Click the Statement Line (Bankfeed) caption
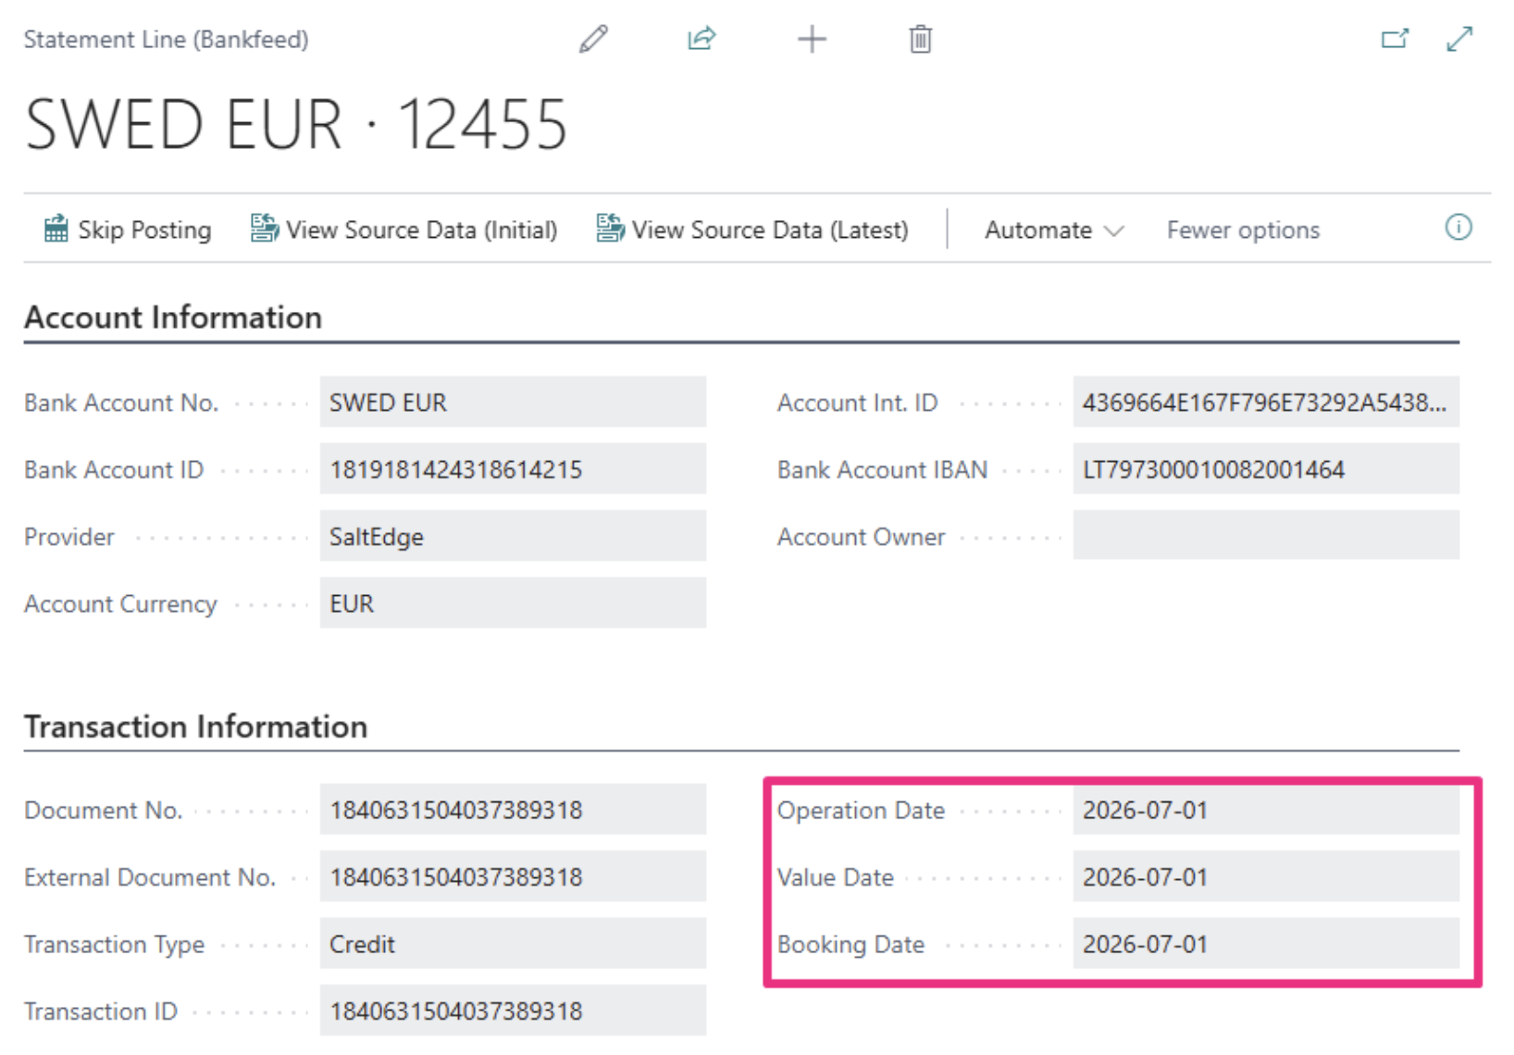 167,40
